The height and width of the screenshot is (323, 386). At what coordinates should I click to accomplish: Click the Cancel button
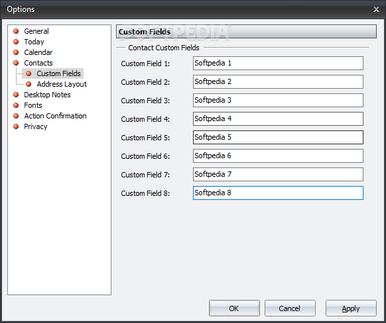(290, 308)
